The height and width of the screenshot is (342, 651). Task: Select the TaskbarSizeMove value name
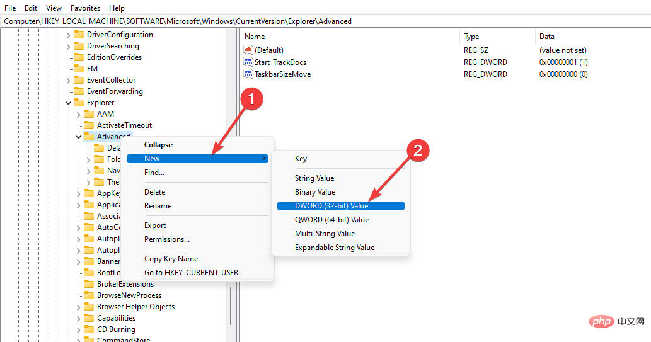283,74
